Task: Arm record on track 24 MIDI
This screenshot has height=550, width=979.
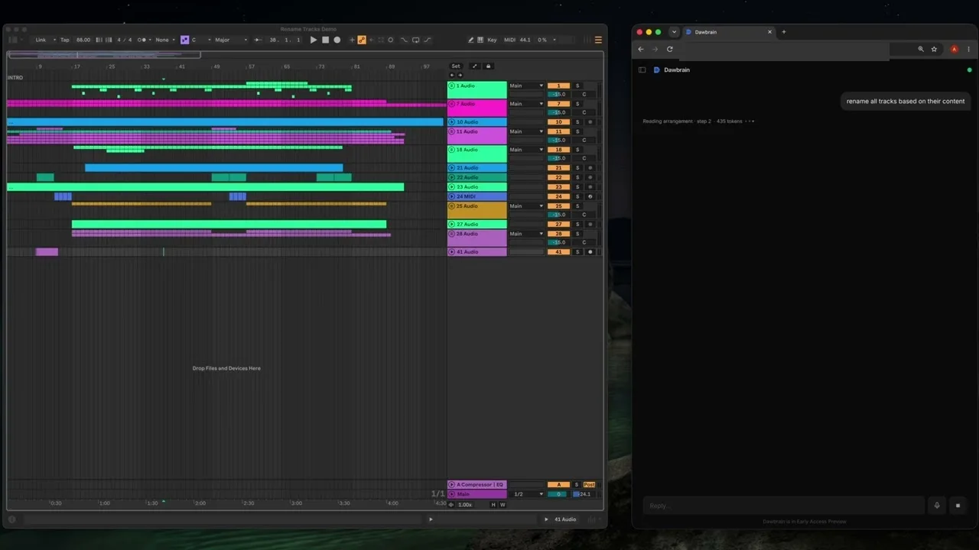Action: click(590, 196)
